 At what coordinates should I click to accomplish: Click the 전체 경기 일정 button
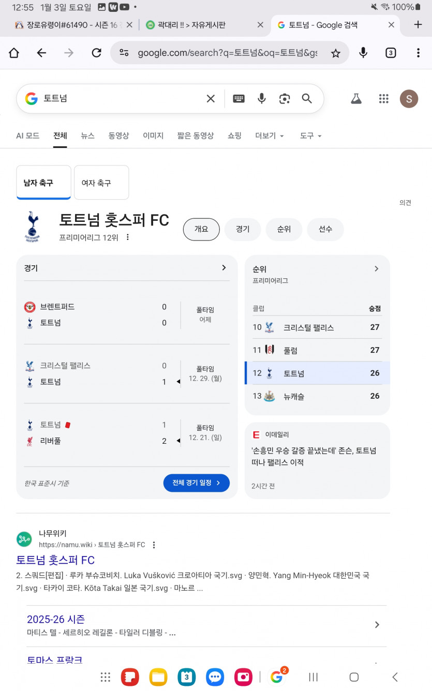point(196,483)
